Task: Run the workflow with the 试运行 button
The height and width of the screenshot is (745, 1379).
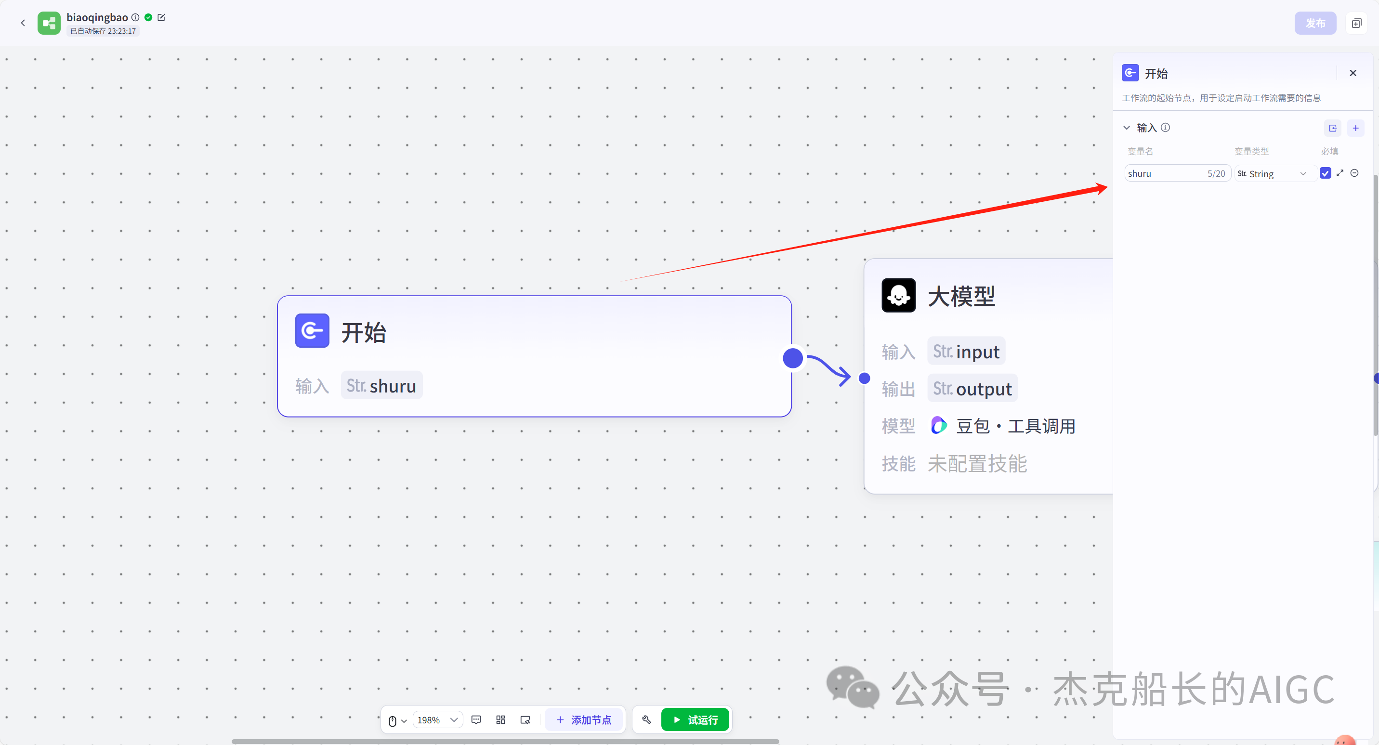Action: 695,720
